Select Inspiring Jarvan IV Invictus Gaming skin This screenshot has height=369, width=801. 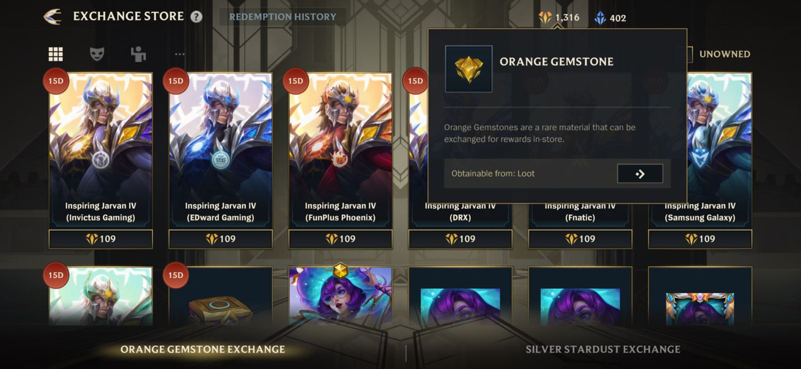coord(100,150)
